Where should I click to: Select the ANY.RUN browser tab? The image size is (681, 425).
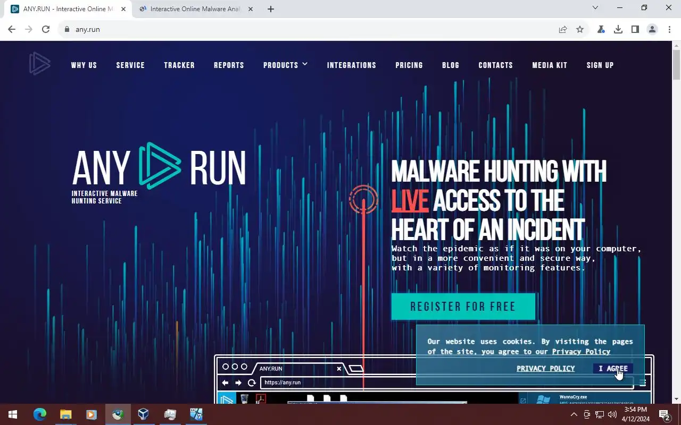(67, 9)
